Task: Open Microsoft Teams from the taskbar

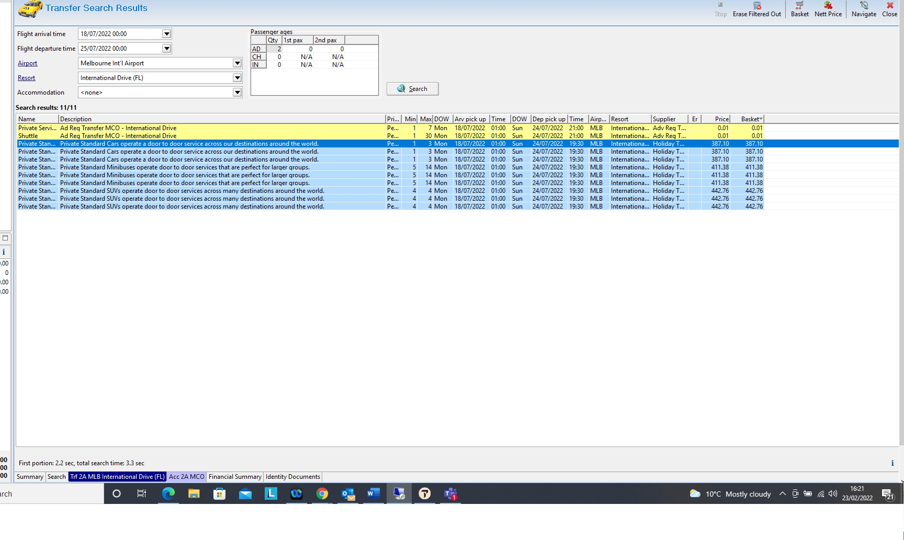Action: (x=450, y=493)
